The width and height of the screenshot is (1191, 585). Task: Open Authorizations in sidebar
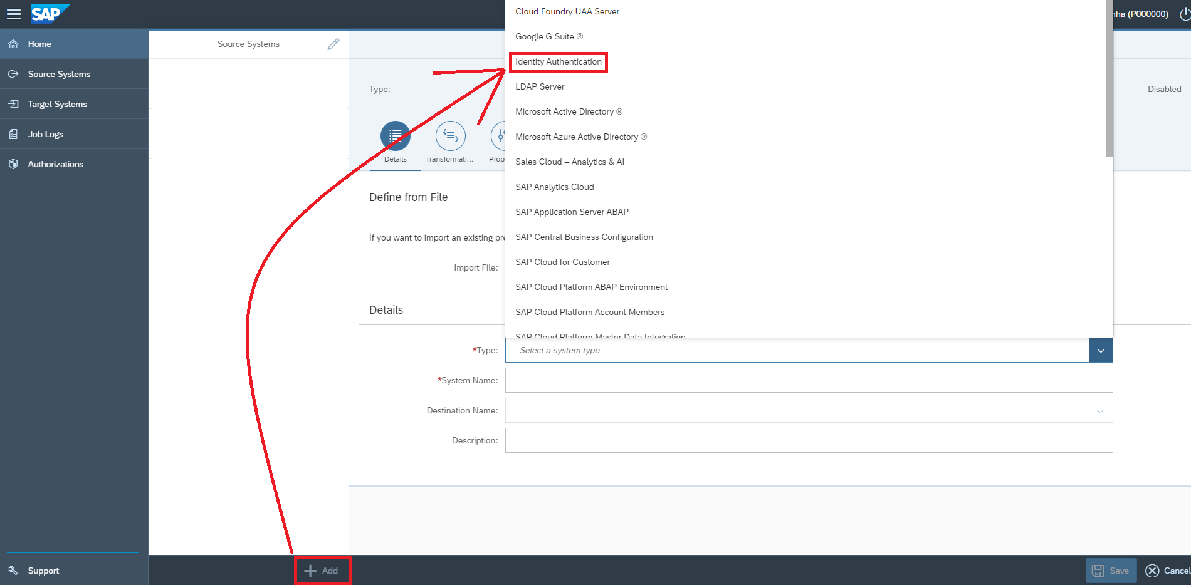pos(74,164)
